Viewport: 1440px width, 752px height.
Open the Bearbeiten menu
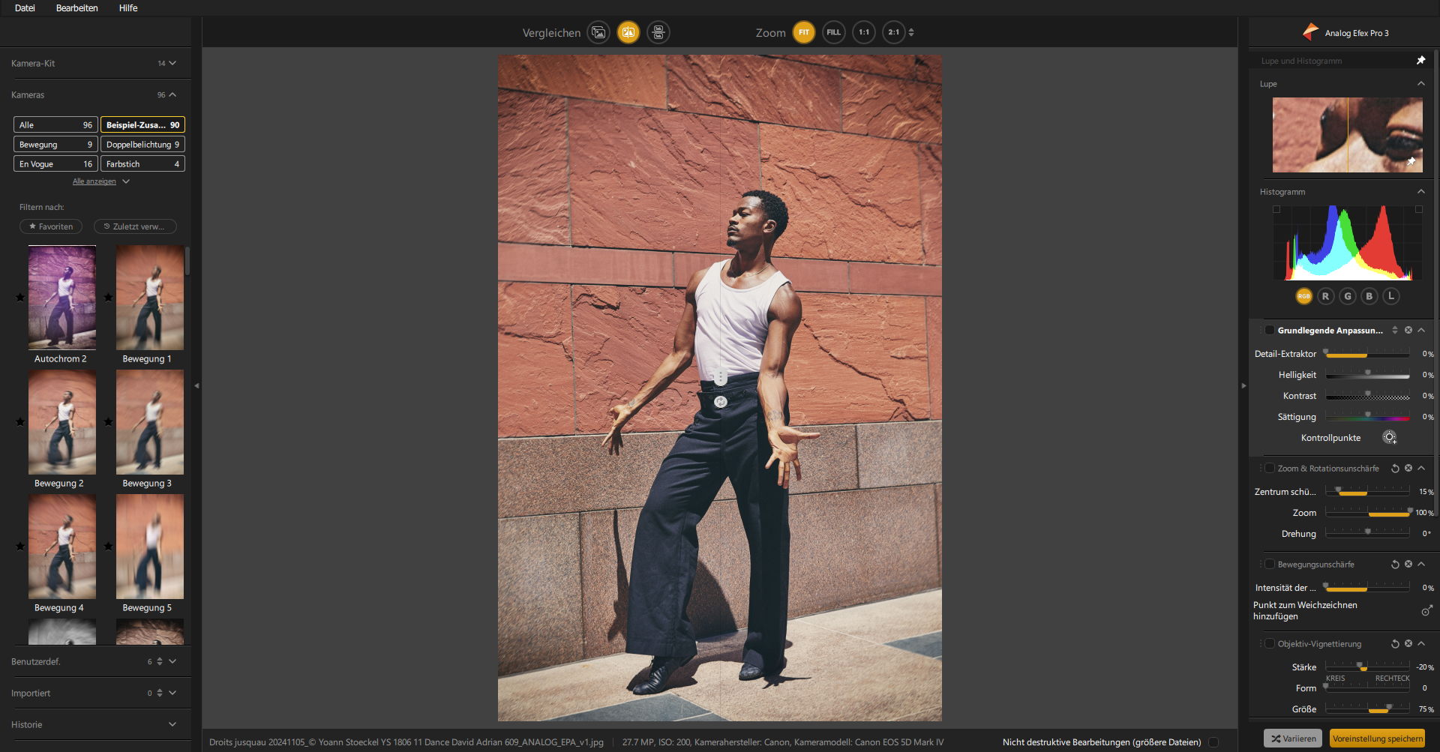pos(76,8)
